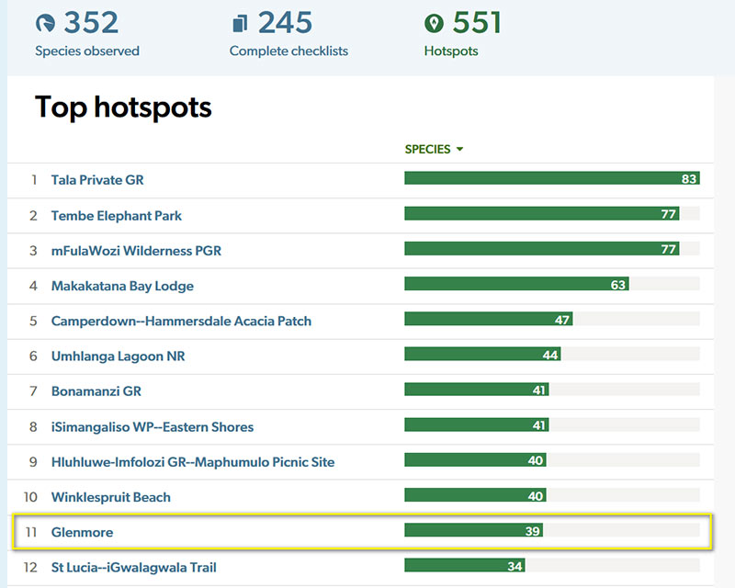Open Hluhluwe-Imfolozi GR--Maphumulo Picnic Site

click(193, 462)
